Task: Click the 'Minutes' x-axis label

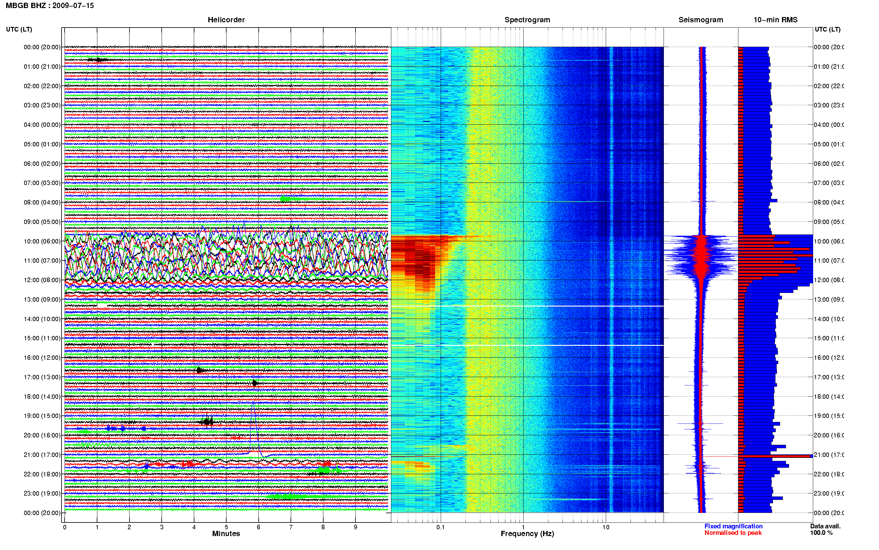Action: click(x=226, y=534)
